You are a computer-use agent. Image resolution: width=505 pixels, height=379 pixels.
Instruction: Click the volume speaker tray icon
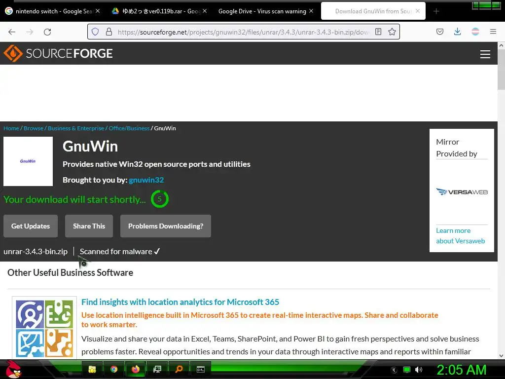click(x=419, y=370)
